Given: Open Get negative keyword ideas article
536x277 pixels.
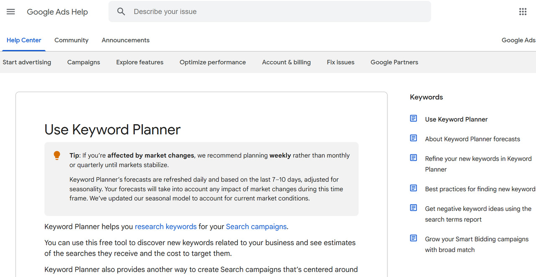Looking at the screenshot, I should point(478,214).
